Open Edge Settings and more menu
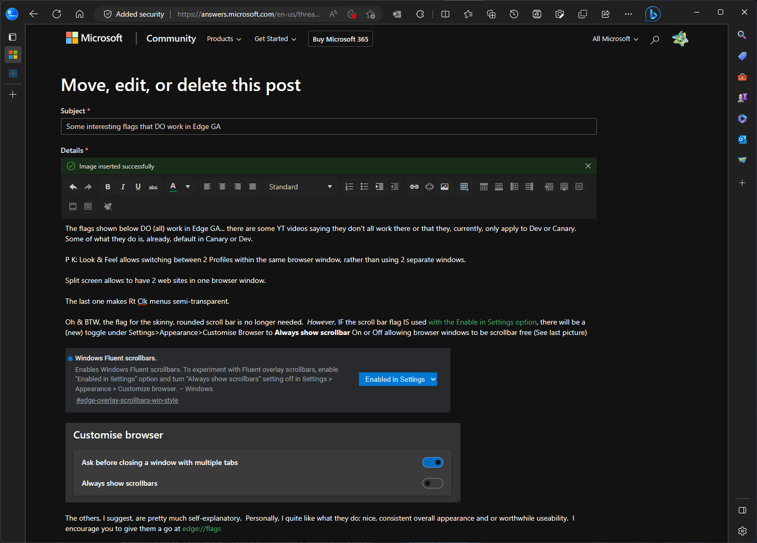Image resolution: width=757 pixels, height=543 pixels. coord(628,14)
